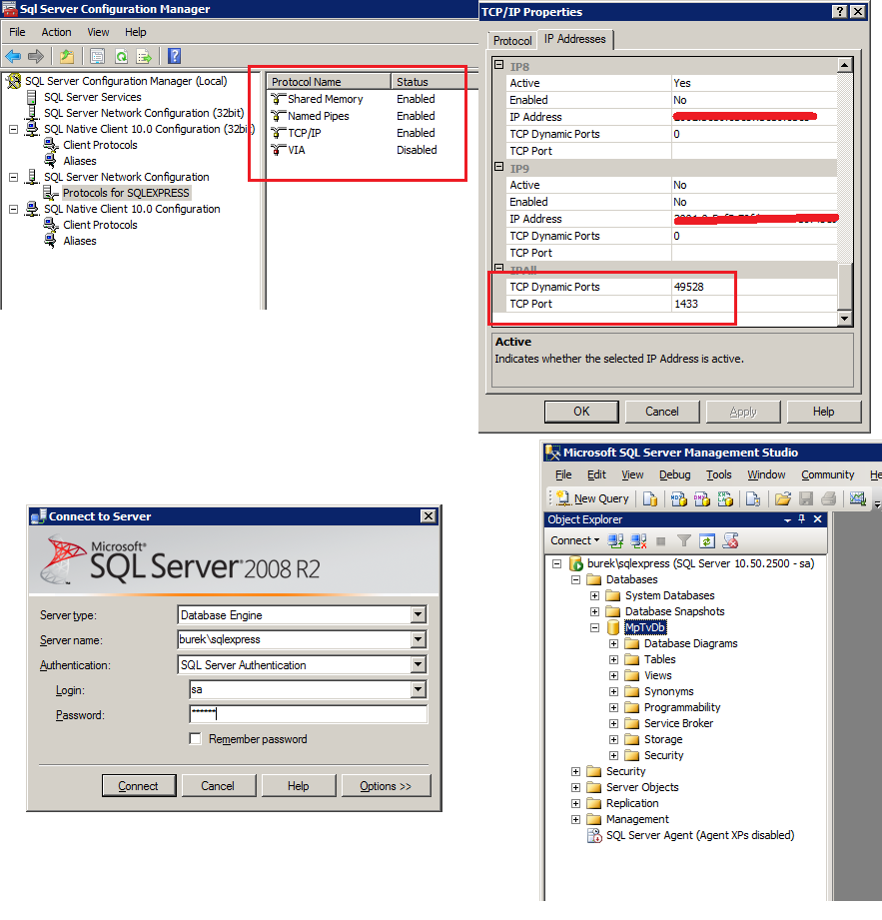The width and height of the screenshot is (882, 920).
Task: Open the File menu in Configuration Manager
Action: [17, 32]
